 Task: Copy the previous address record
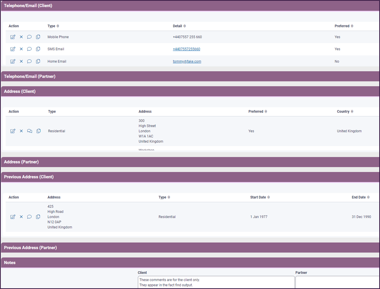point(38,217)
